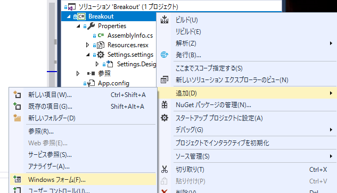Screen dimensions: 337x193
Task: Click the resource file icon beside Resources.resx
Action: (x=101, y=45)
